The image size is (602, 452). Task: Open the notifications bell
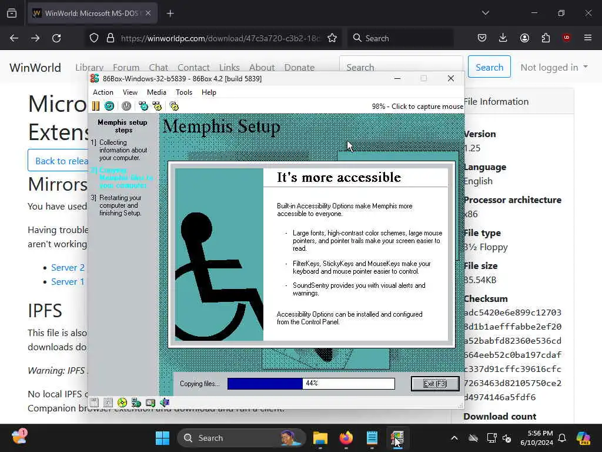(562, 438)
